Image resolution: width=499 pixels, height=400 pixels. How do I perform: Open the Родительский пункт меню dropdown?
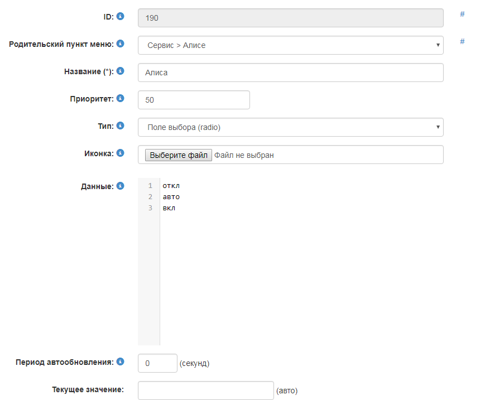tap(290, 45)
